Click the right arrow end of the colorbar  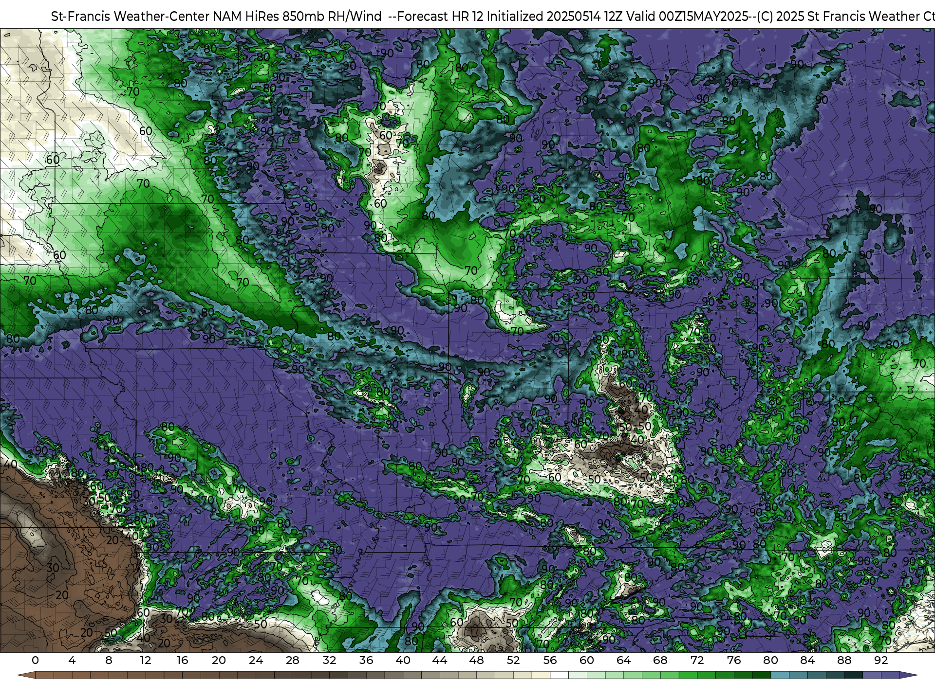point(908,675)
